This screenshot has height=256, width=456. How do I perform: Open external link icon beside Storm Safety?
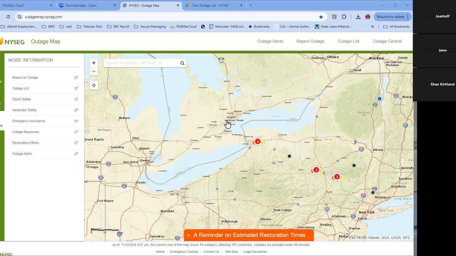[76, 99]
